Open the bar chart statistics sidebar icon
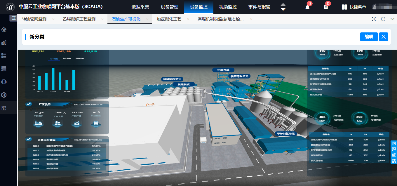 (x=4, y=43)
